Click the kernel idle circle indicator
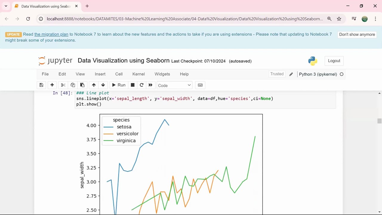Image resolution: width=382 pixels, height=215 pixels. click(342, 74)
